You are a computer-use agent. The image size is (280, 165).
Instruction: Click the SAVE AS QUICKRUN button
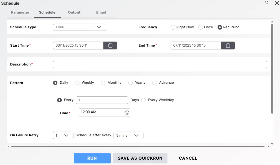(x=140, y=158)
